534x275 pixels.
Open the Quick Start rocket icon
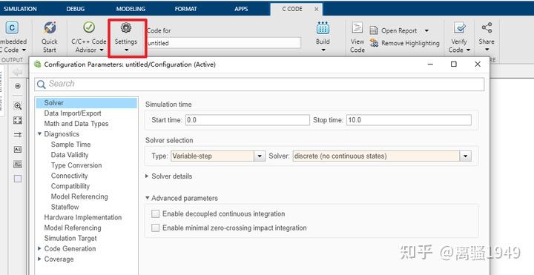(x=50, y=28)
